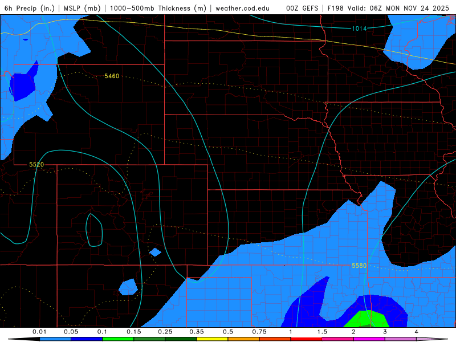Click the 5580 thickness contour label
The height and width of the screenshot is (342, 456).
click(x=359, y=266)
